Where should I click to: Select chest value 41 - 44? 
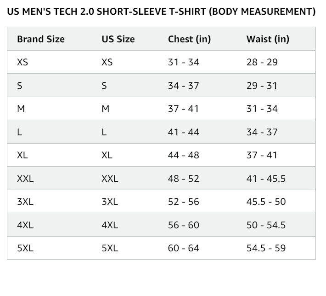[x=184, y=132]
